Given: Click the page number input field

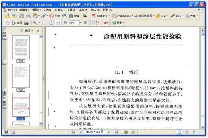Looking at the screenshot, I should point(95,132).
